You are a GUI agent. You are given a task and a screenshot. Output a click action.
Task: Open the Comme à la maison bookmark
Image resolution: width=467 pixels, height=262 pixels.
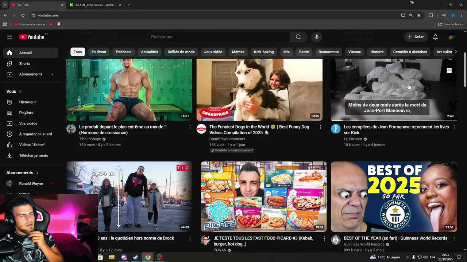(x=30, y=24)
